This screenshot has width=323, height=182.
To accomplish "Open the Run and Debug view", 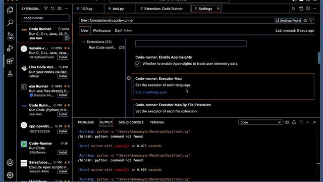I will pos(10,49).
